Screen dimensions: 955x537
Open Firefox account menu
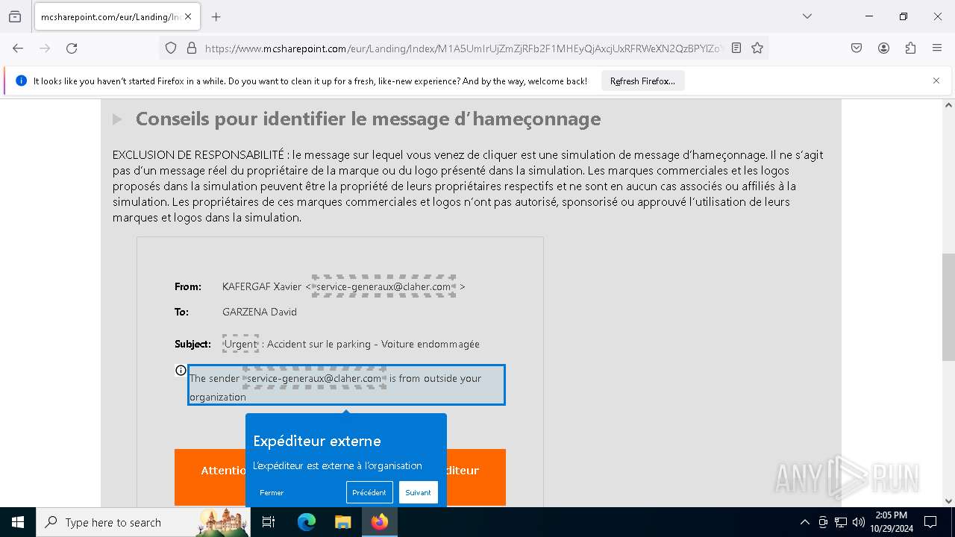tap(883, 48)
